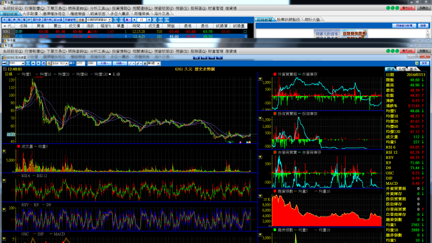The width and height of the screenshot is (432, 243).
Task: Expand the 外資買賣超 panel indicator menu
Action: point(260,79)
